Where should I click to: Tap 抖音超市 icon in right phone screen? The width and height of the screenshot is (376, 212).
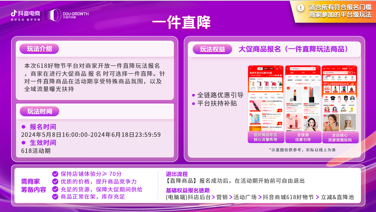[x=352, y=78]
